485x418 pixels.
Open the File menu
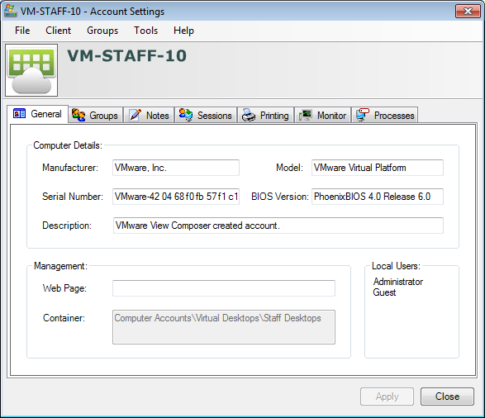point(22,31)
